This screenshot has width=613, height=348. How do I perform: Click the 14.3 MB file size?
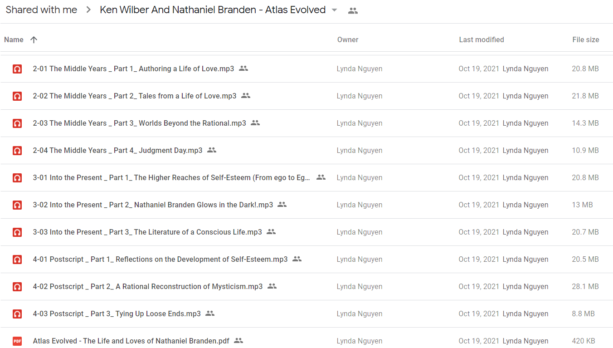585,123
